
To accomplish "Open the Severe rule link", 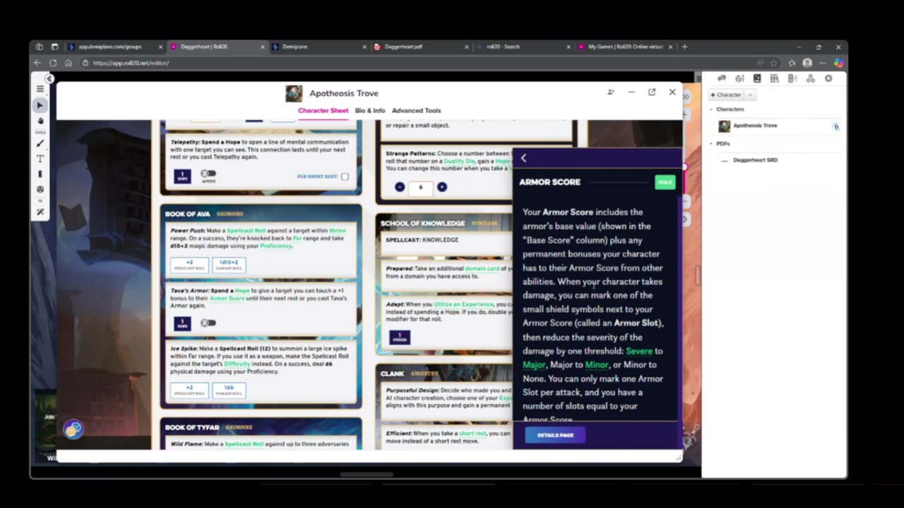I will [639, 351].
